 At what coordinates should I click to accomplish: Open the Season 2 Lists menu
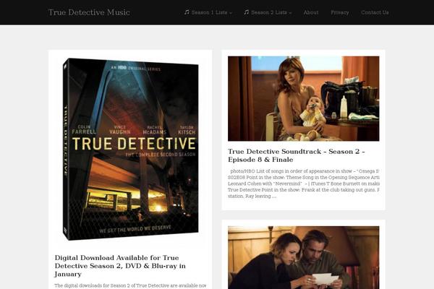pos(268,12)
